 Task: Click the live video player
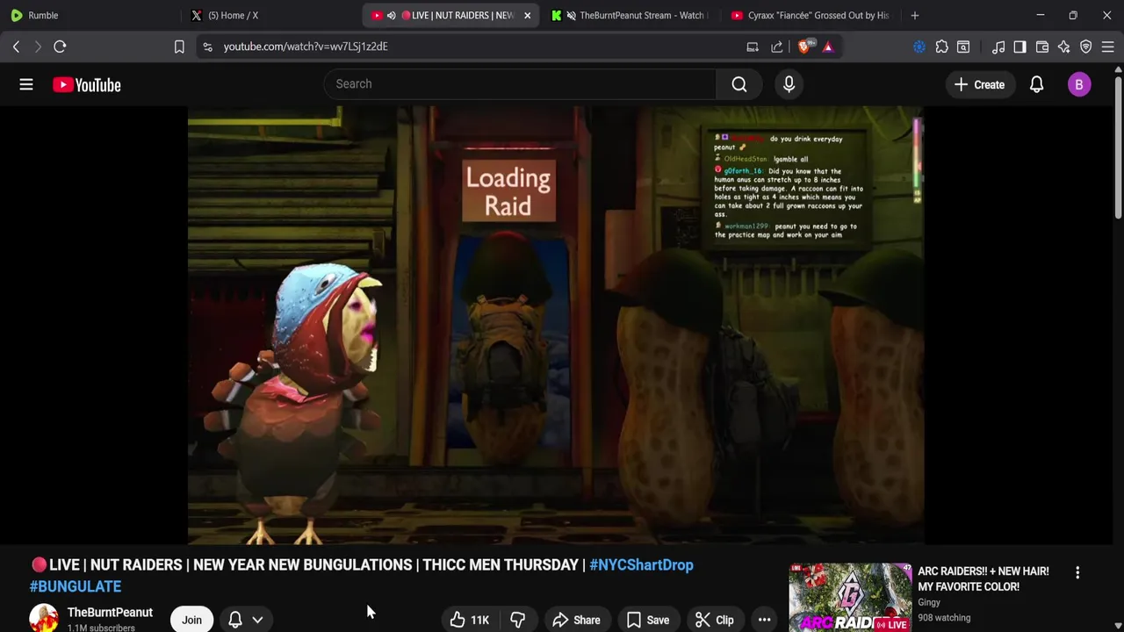[x=556, y=326]
